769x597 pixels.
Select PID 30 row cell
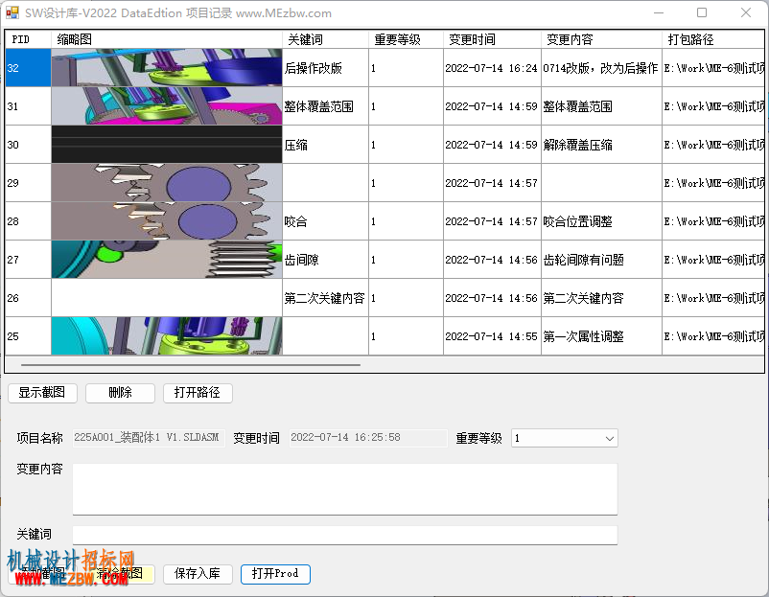click(28, 145)
